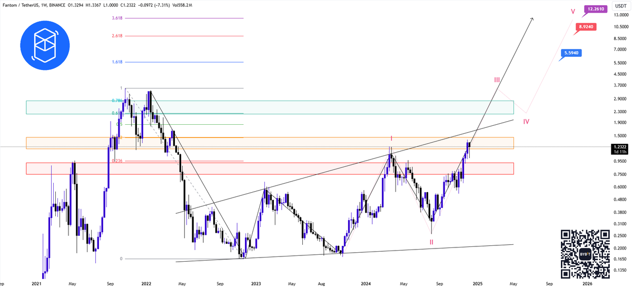Screen dimensions: 632x288
Task: Click the wave IV label
Action: pos(526,121)
